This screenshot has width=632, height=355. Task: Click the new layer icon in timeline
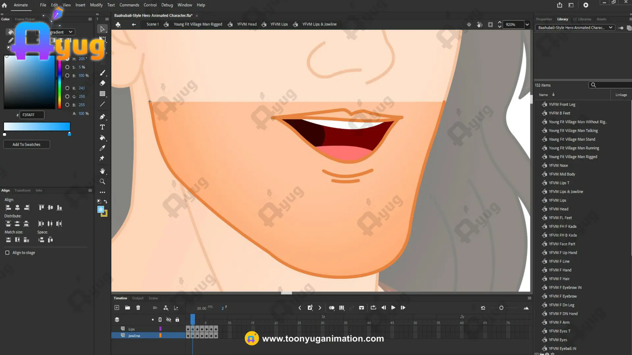tap(117, 308)
